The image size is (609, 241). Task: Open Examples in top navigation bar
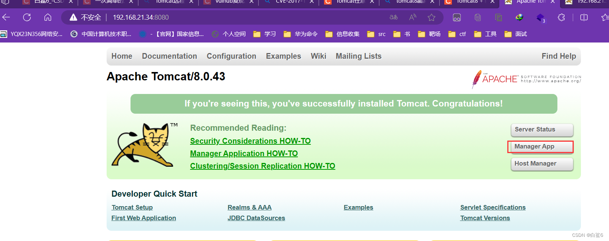(283, 56)
